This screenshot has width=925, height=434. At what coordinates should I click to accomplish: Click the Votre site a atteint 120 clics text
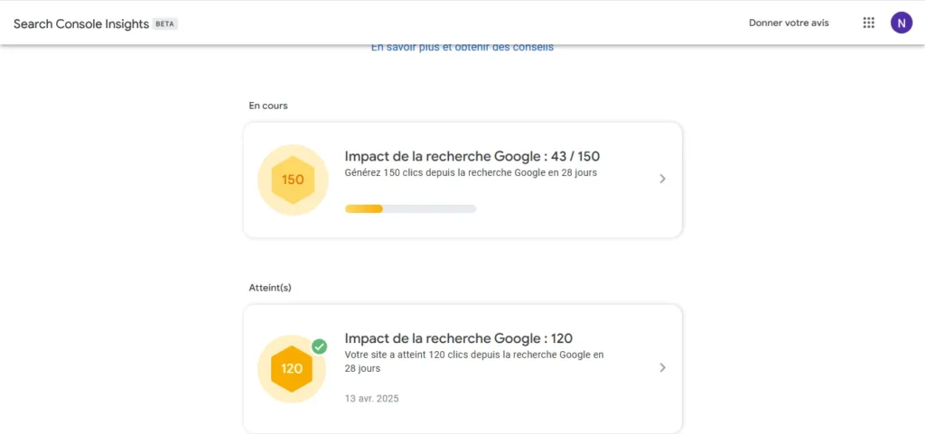[x=474, y=362]
